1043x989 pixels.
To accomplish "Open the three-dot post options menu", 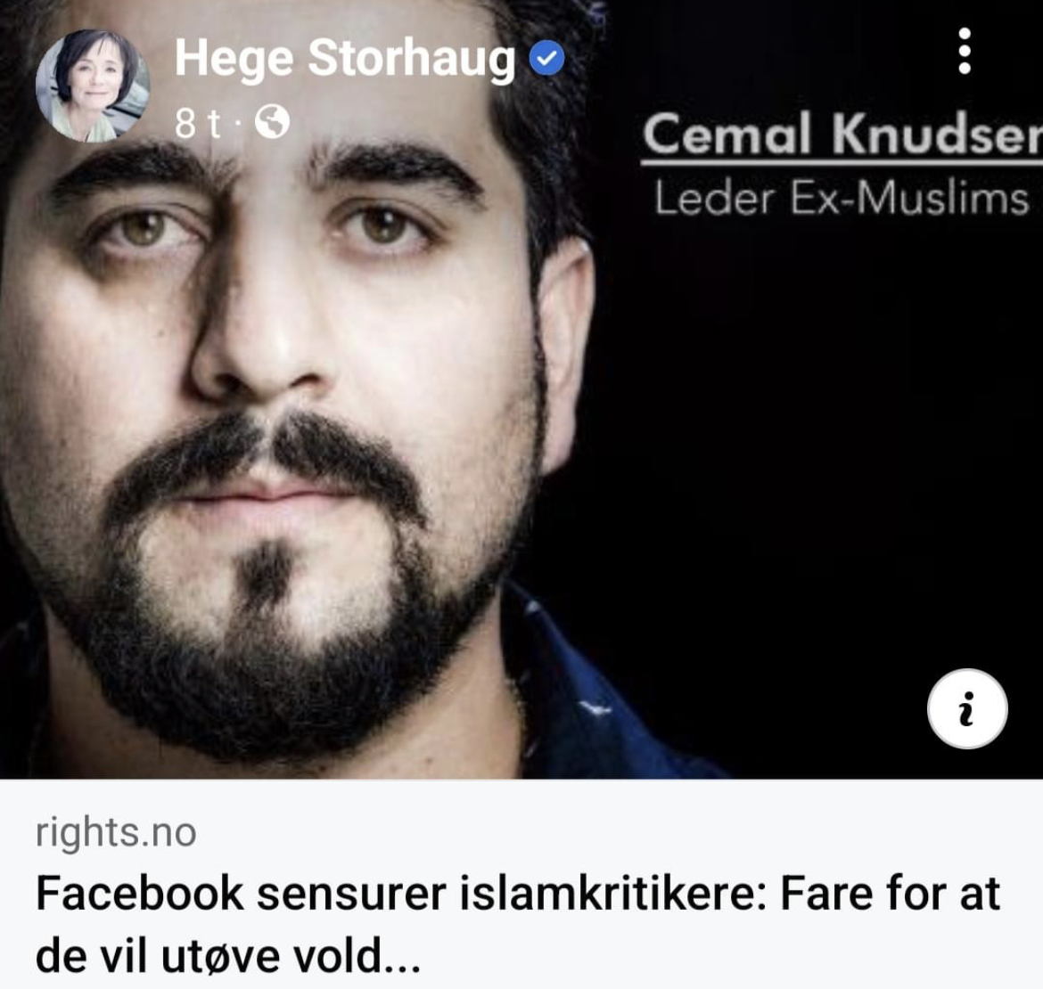I will [965, 51].
